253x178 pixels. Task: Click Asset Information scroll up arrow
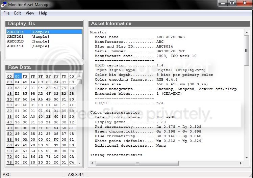coord(246,32)
